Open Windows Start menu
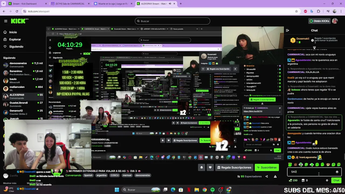The width and height of the screenshot is (345, 194). click(117, 190)
